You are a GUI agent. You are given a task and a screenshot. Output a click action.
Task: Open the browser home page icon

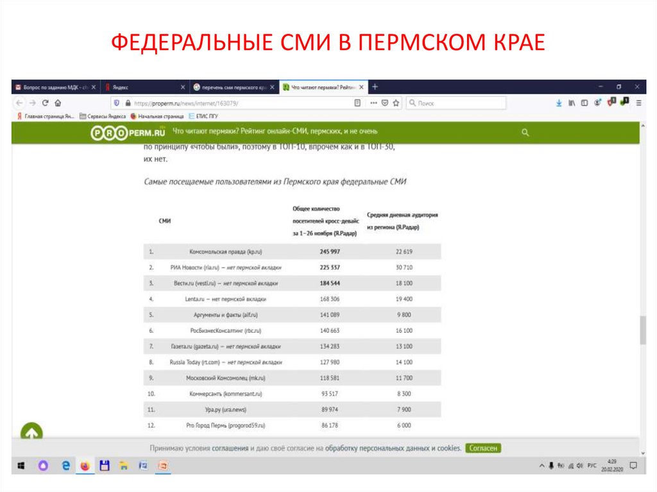pyautogui.click(x=58, y=103)
